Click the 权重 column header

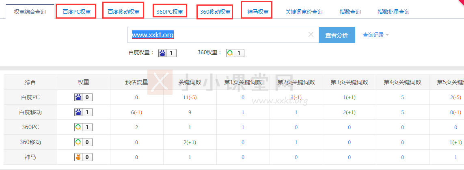83,82
